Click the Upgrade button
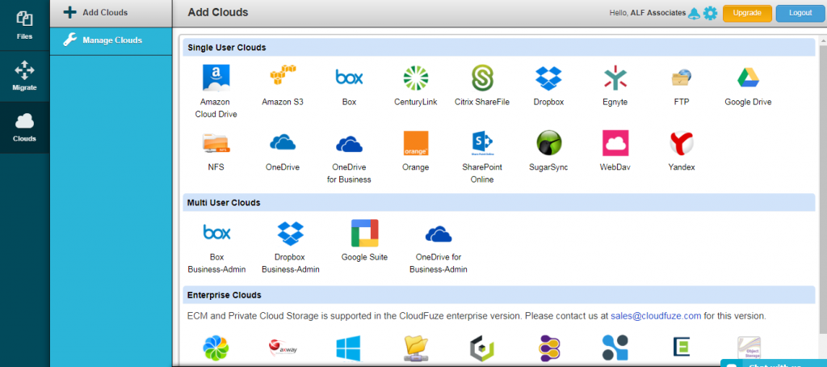 click(x=747, y=13)
